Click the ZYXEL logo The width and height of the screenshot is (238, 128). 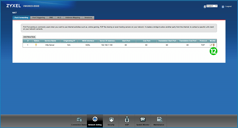pos(13,6)
